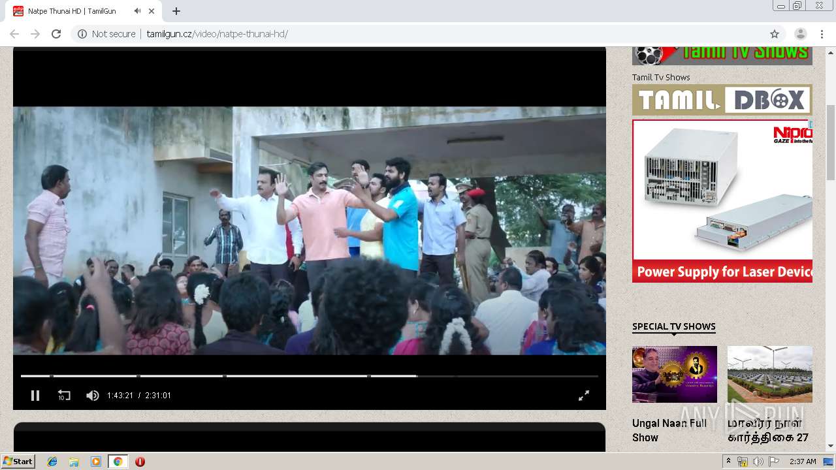Open the Power Supply for Laser ad
Screen dimensions: 836x470
tap(722, 201)
